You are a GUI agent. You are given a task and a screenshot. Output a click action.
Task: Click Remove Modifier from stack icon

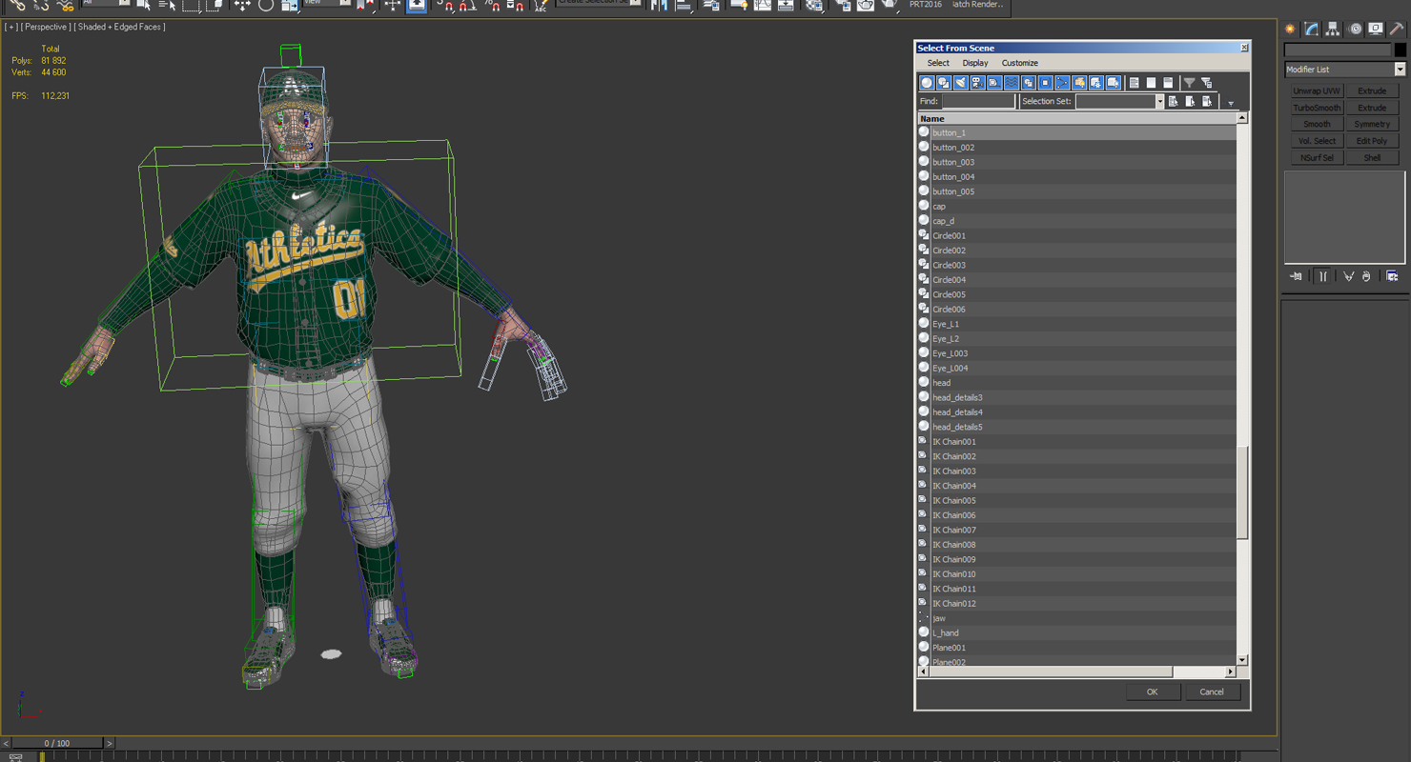tap(1366, 276)
